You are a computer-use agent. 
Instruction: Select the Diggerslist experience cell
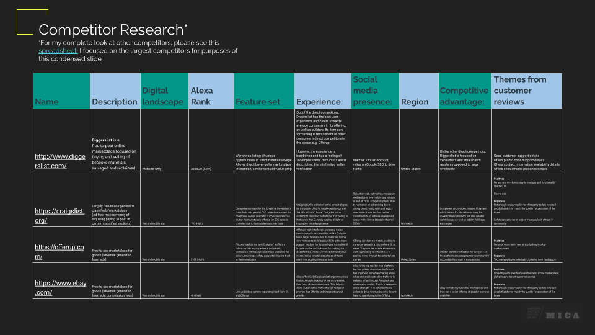(323, 141)
